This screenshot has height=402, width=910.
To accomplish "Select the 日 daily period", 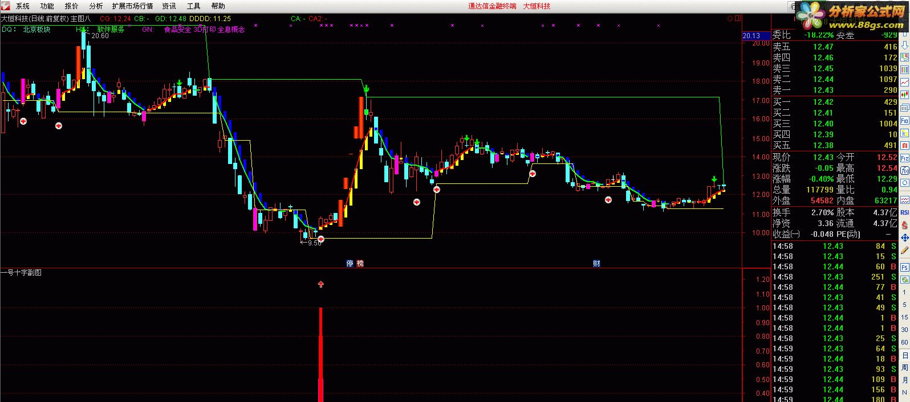I will [x=904, y=355].
